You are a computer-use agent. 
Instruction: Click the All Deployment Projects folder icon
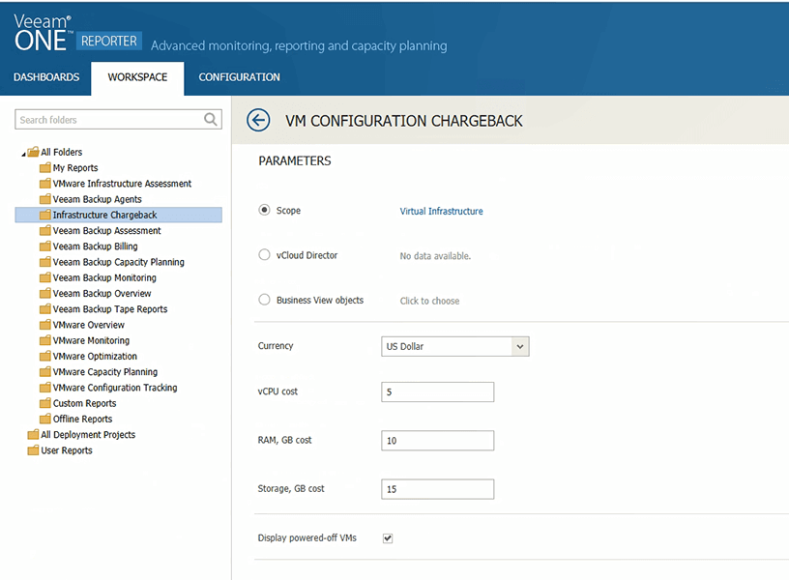point(33,435)
